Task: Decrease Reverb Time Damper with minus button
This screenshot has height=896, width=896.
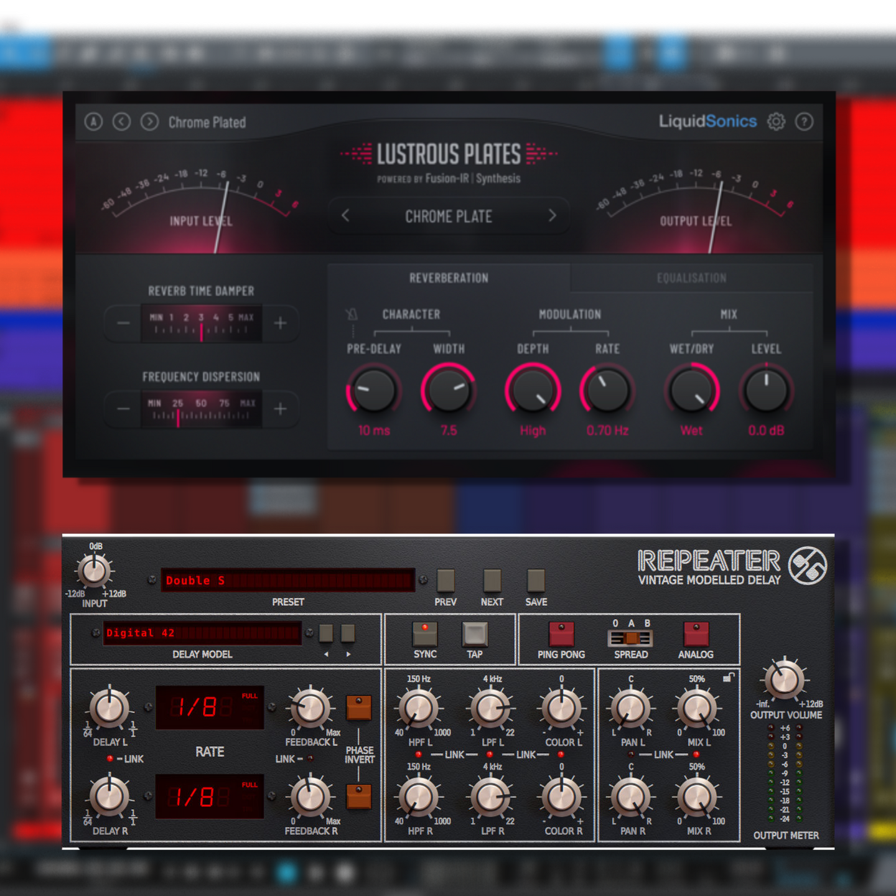Action: point(123,323)
